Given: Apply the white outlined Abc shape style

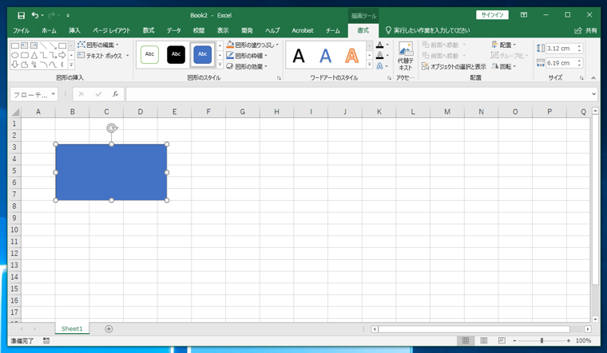Looking at the screenshot, I should [149, 54].
